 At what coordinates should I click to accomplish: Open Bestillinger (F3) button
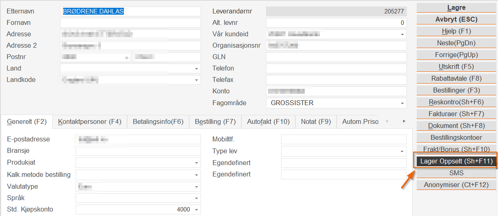coord(456,90)
